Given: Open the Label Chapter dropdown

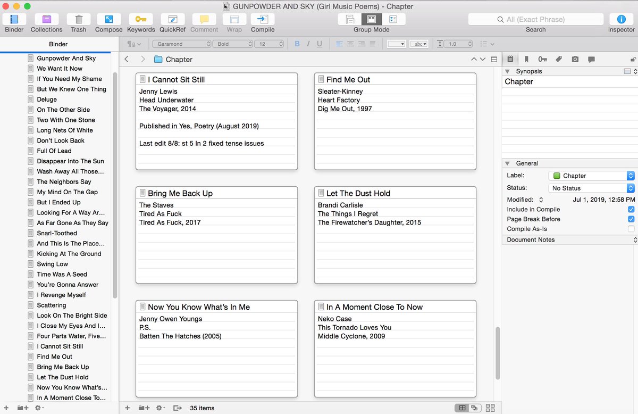Looking at the screenshot, I should pos(592,176).
